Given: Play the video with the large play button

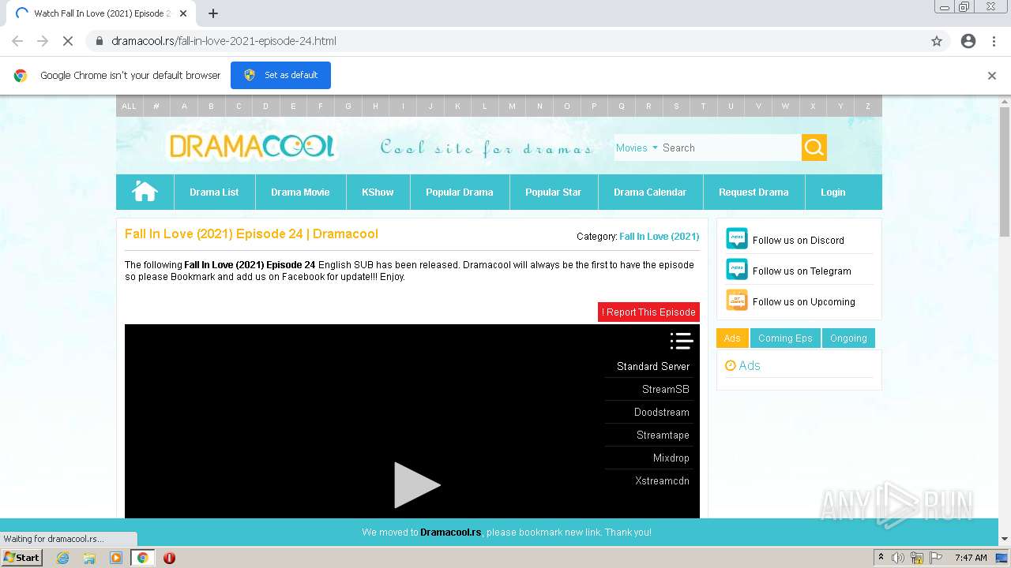Looking at the screenshot, I should coord(416,484).
